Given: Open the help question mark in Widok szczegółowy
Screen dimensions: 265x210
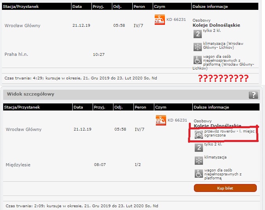Looking at the screenshot, I should coord(253,95).
